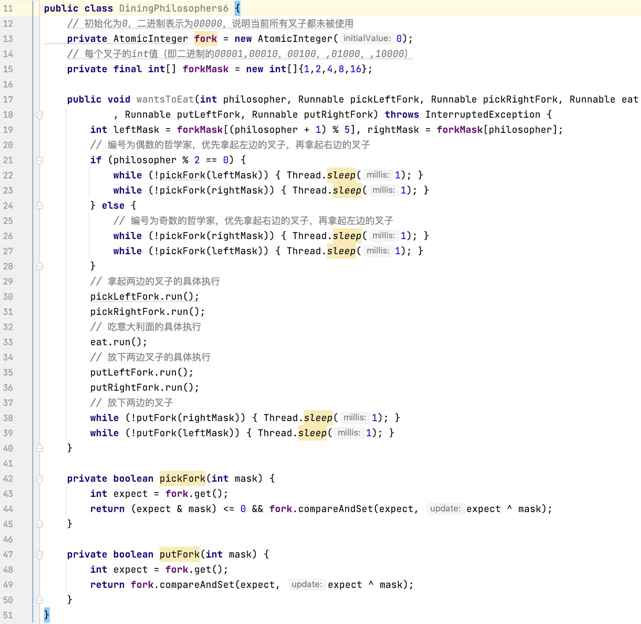Click the fold end marker on line 28
The image size is (641, 624).
pyautogui.click(x=40, y=266)
